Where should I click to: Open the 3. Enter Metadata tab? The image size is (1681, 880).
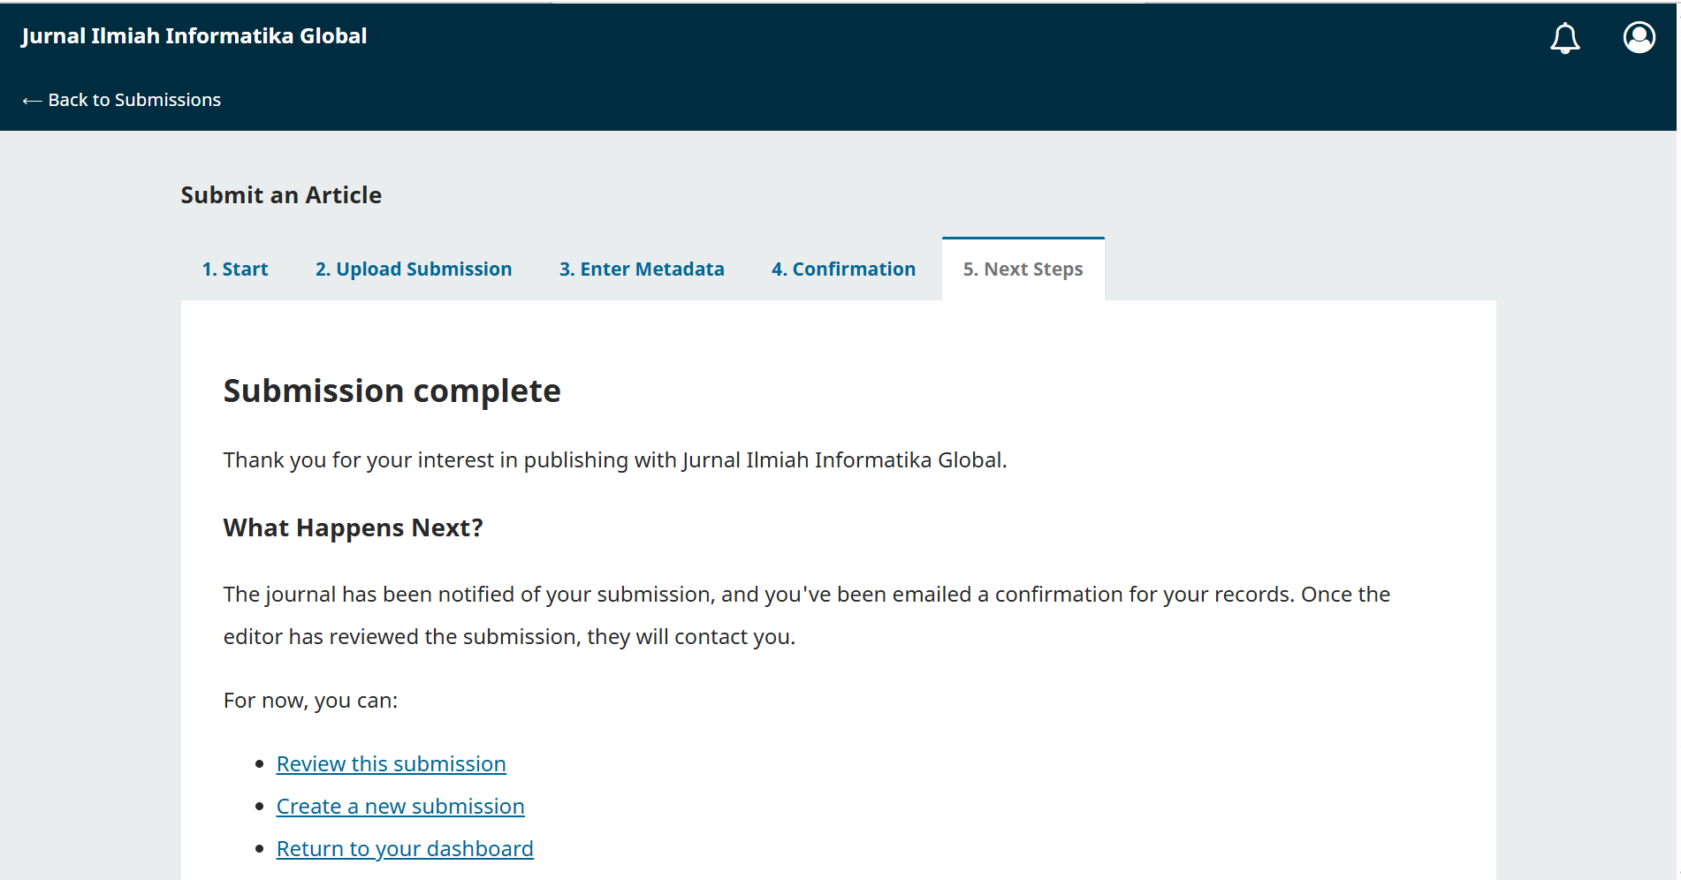642,269
